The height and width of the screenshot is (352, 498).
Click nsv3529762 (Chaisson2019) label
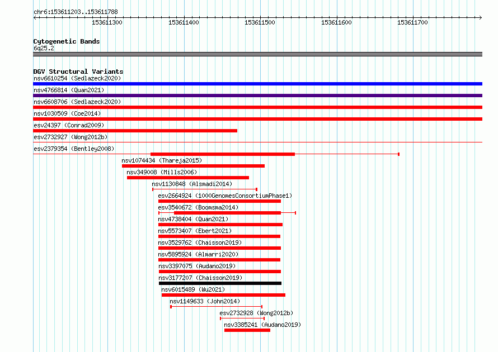[x=200, y=242]
